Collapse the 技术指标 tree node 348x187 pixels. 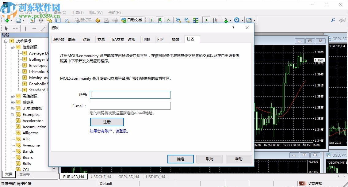click(x=6, y=41)
